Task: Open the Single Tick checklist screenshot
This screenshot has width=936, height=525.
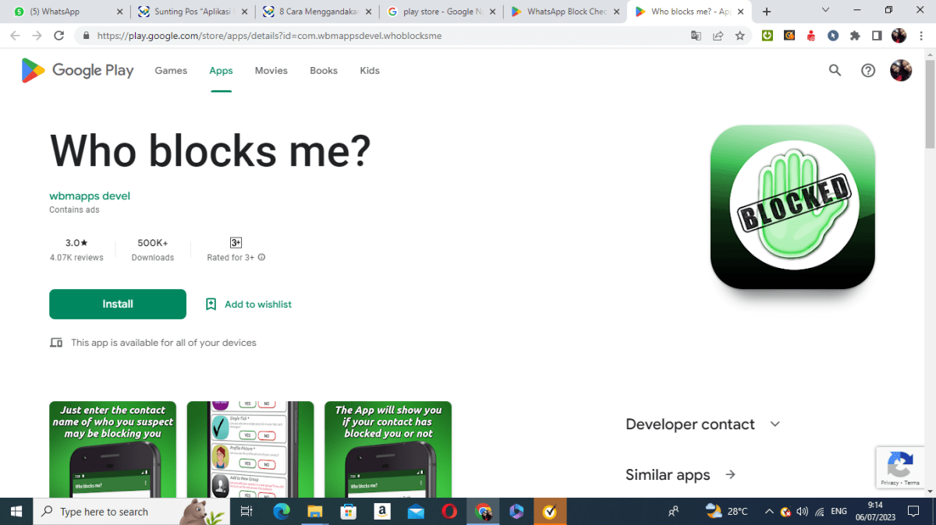Action: coord(250,449)
